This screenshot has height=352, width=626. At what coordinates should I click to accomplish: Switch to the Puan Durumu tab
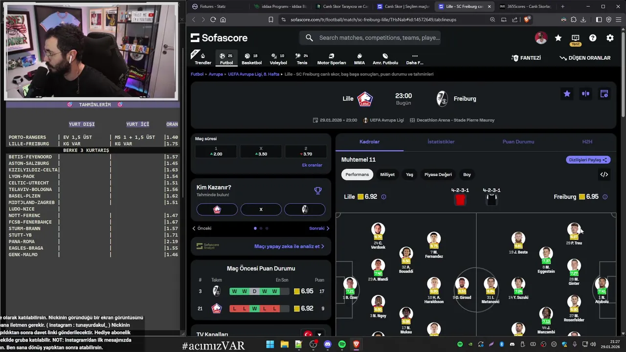518,142
